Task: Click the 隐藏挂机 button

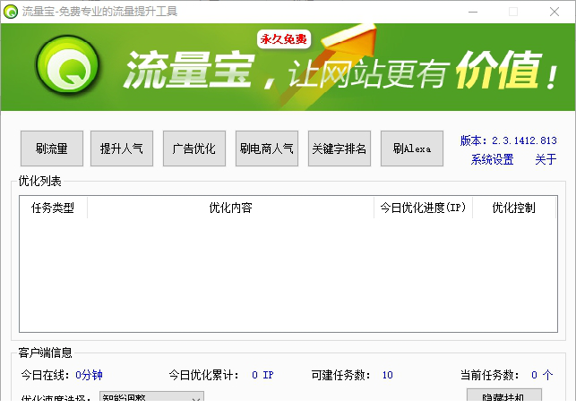Action: coord(504,395)
